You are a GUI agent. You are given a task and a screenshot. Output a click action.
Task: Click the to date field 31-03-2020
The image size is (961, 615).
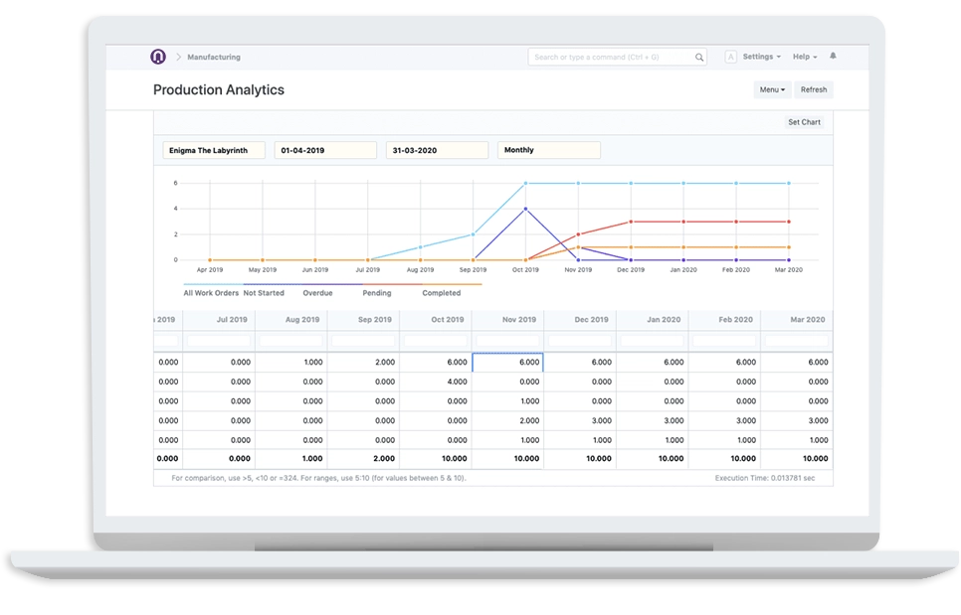(437, 150)
